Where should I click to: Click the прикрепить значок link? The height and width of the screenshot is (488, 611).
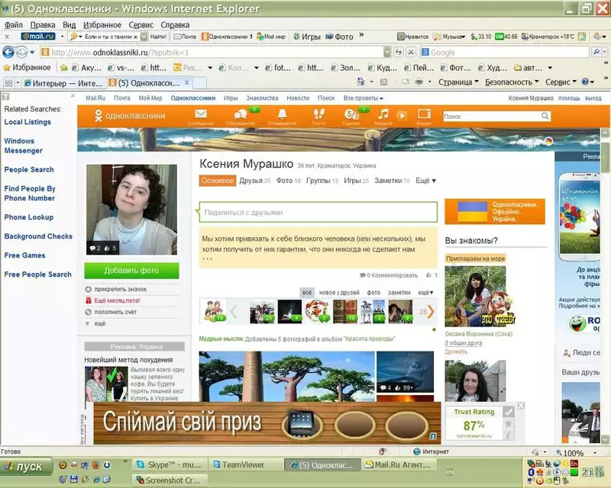point(120,289)
